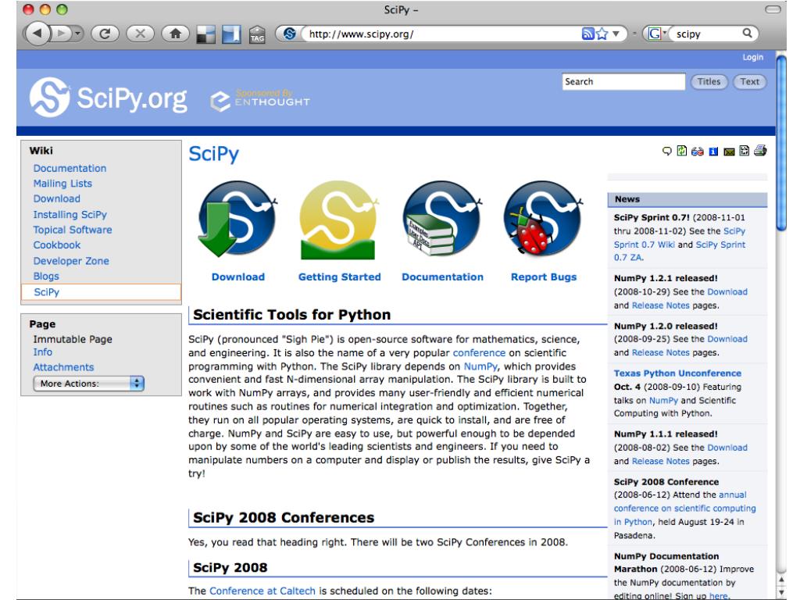Click the wiki Search text field
800x600 pixels.
(x=623, y=81)
